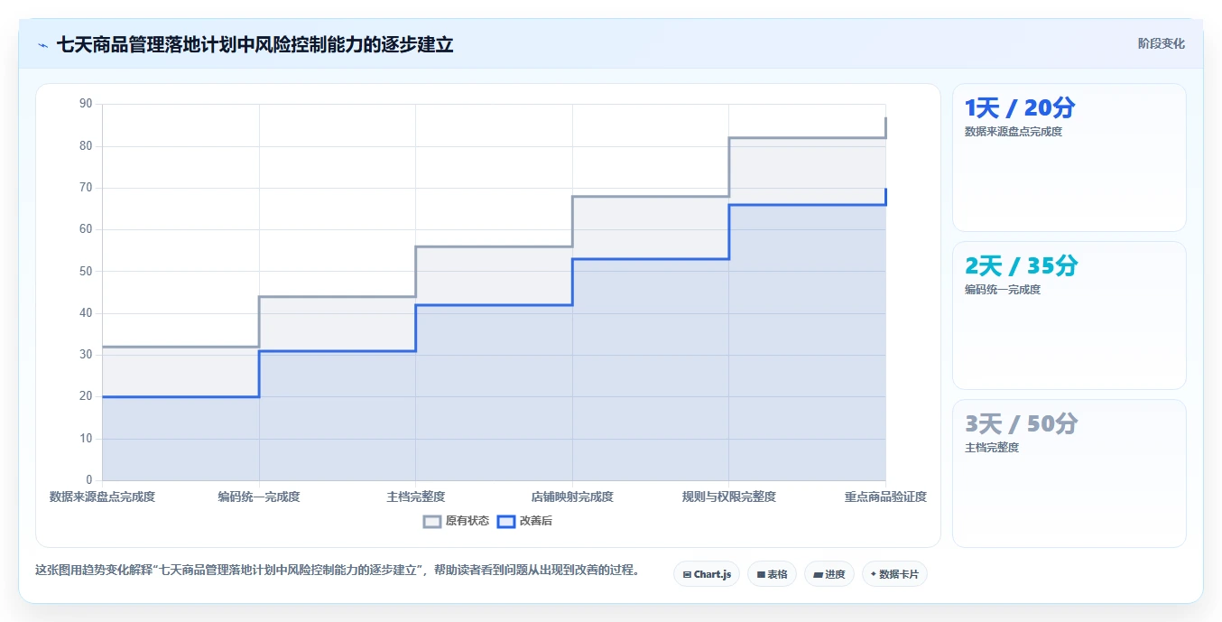1222x622 pixels.
Task: Click the description text below the chart
Action: [338, 571]
